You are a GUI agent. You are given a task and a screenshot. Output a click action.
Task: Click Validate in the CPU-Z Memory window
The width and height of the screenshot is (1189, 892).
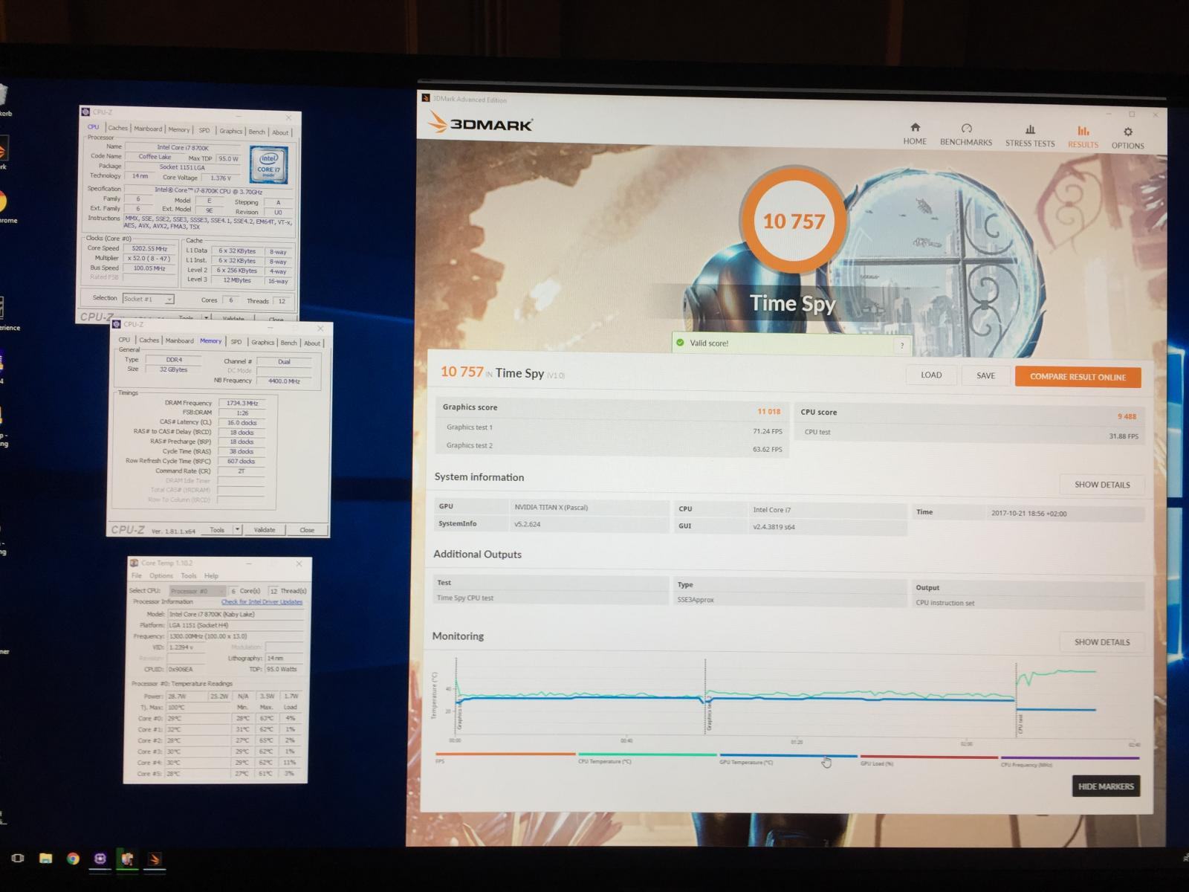coord(265,530)
